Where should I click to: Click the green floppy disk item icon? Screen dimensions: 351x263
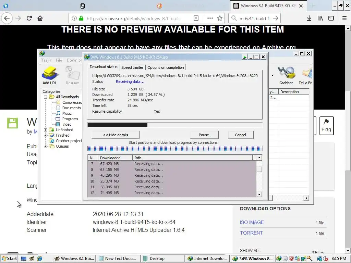click(13, 123)
